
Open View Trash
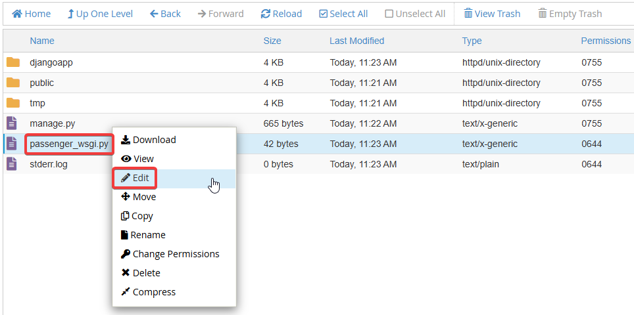pos(491,14)
